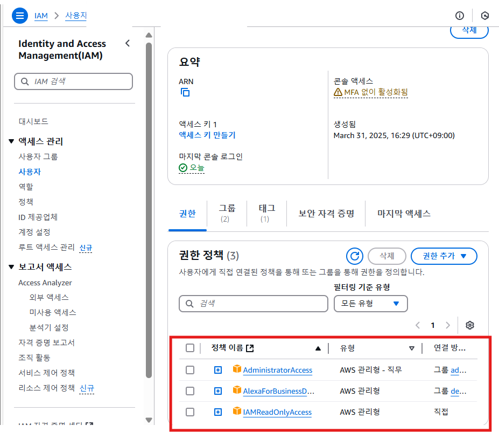Check the AdministratorAccess row checkbox
499x432 pixels.
click(190, 370)
